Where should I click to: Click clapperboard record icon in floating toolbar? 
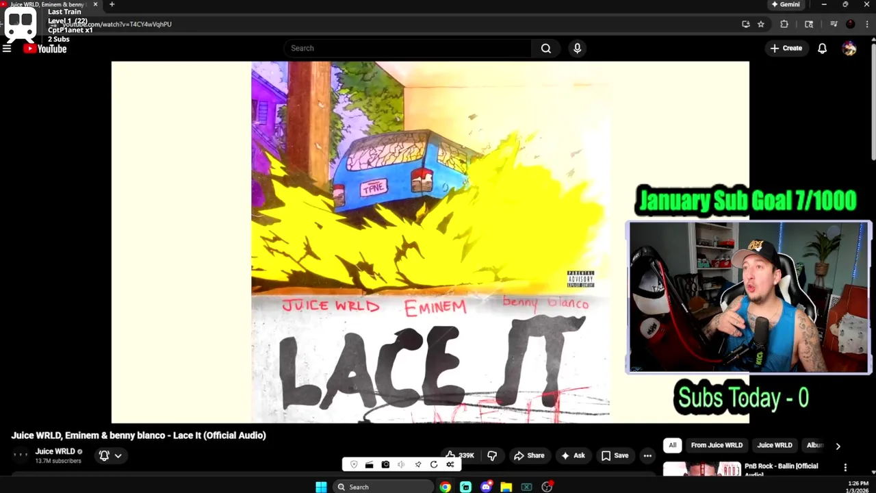[369, 464]
